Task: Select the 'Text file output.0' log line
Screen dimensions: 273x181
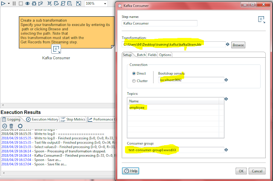Action: pos(58,143)
